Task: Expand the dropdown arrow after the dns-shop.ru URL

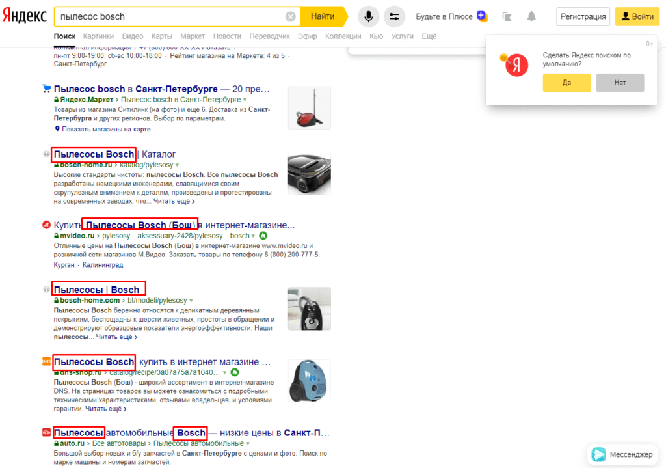Action: click(224, 373)
